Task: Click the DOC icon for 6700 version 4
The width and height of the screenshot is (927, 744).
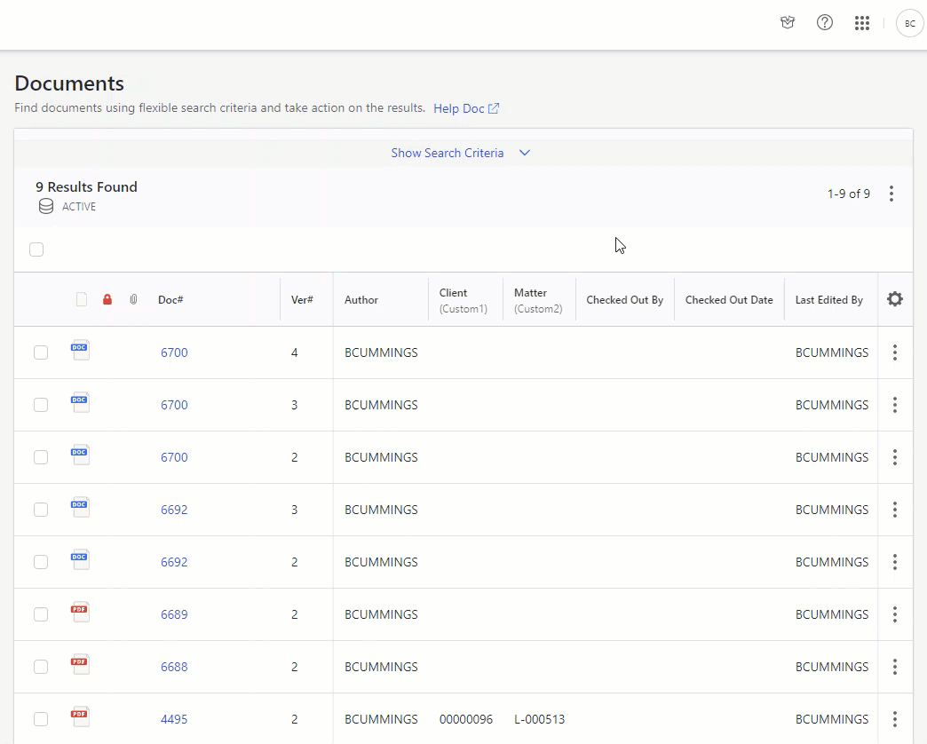Action: (x=80, y=351)
